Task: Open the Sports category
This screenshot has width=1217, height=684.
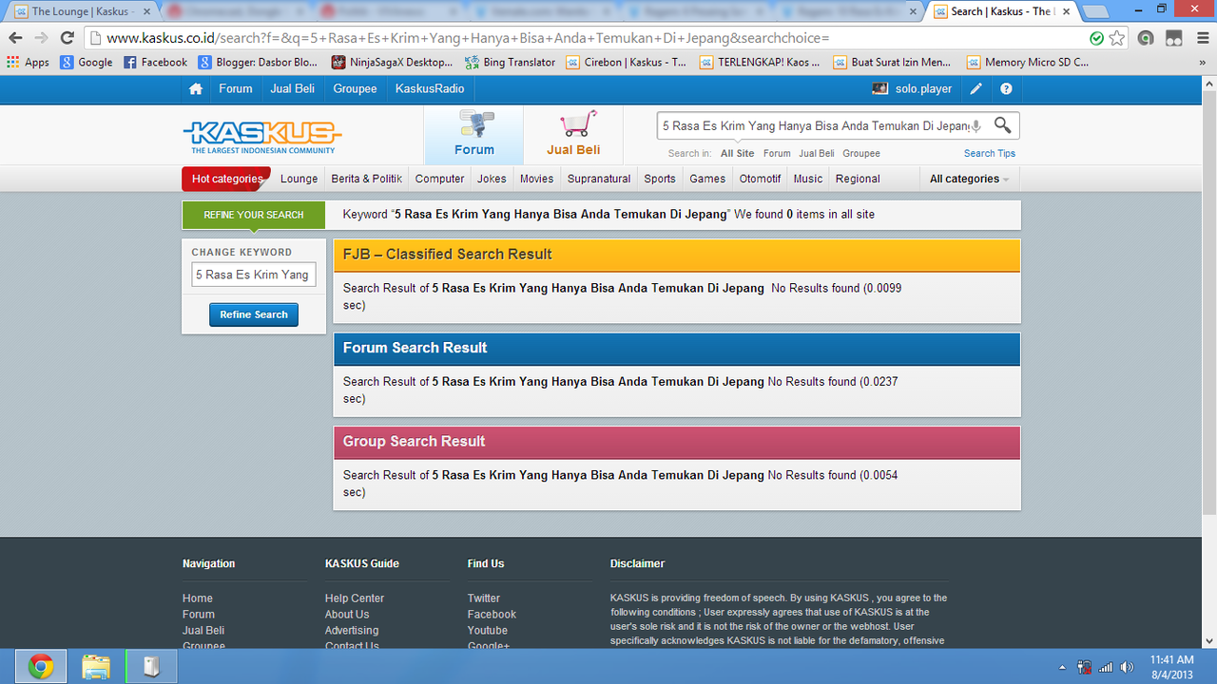Action: tap(660, 179)
